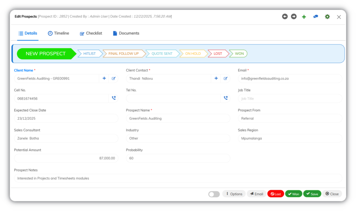The height and width of the screenshot is (211, 356).
Task: Click the Cell No. field
Action: [x=61, y=98]
